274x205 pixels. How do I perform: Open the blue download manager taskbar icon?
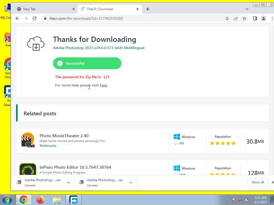(x=74, y=200)
